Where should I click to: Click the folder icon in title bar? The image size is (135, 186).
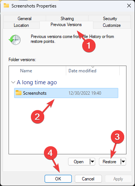[x=6, y=6]
